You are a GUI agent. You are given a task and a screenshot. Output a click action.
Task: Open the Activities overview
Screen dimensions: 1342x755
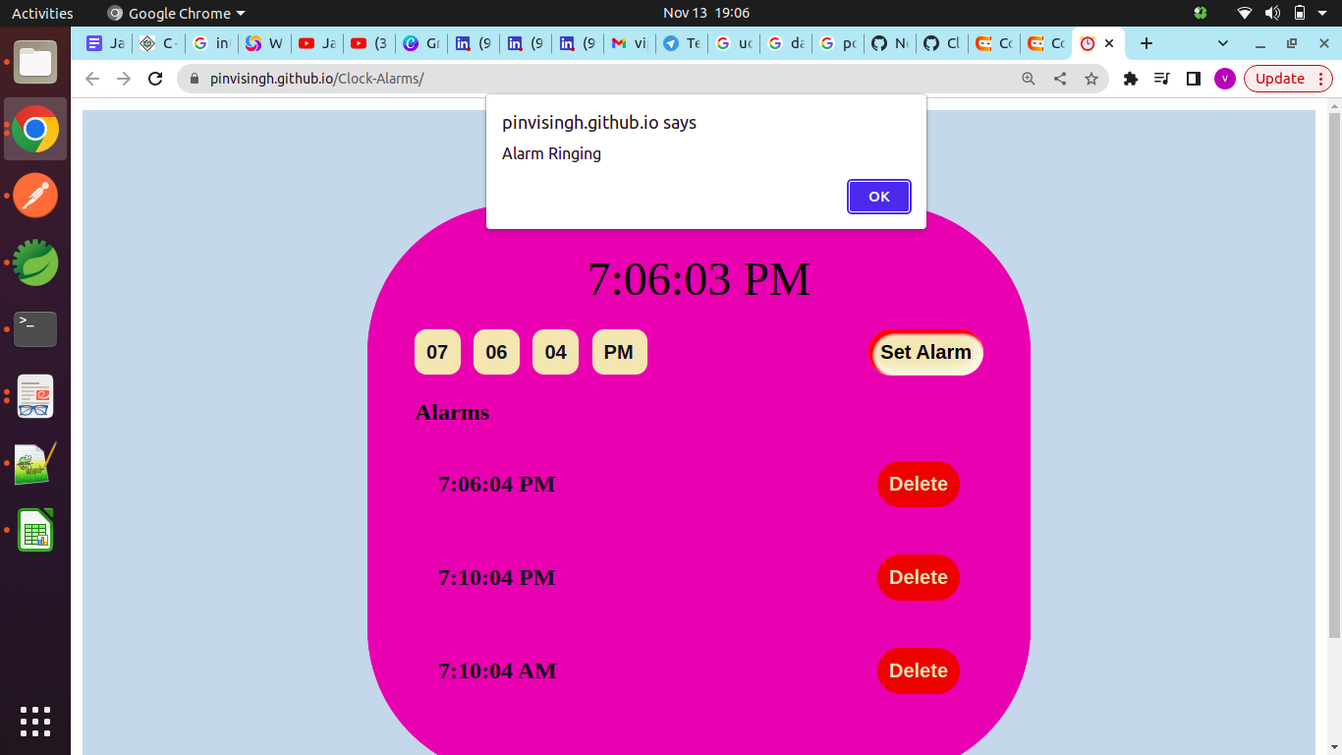pos(42,13)
